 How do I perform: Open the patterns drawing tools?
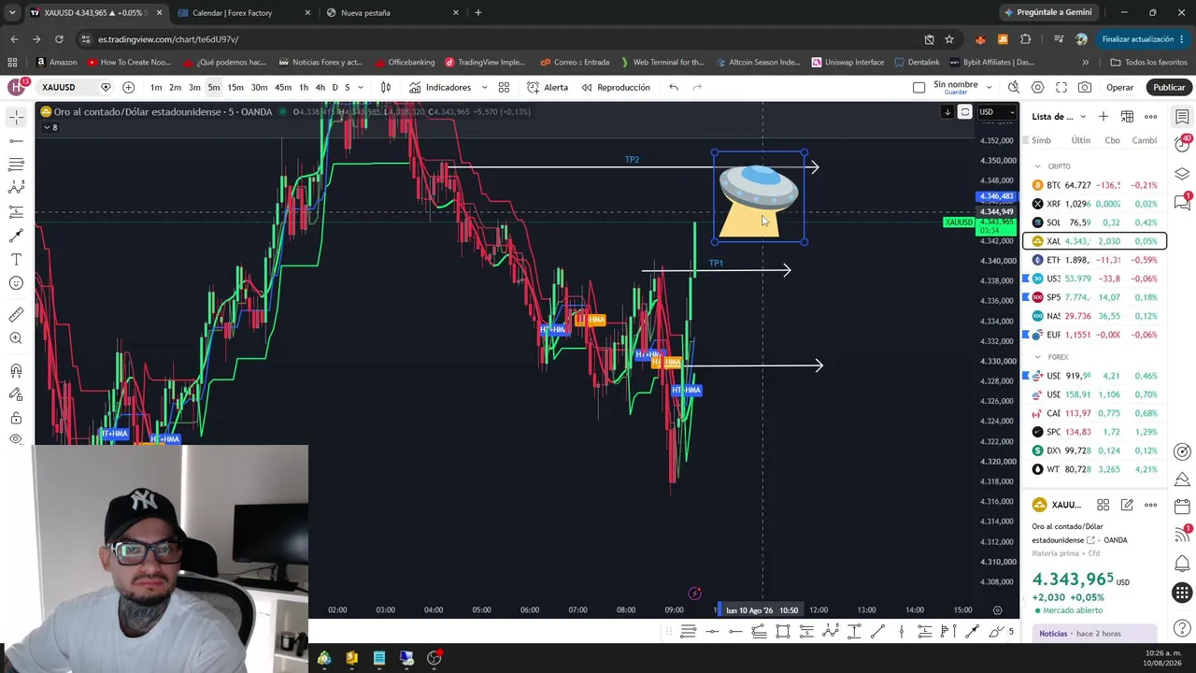point(16,188)
